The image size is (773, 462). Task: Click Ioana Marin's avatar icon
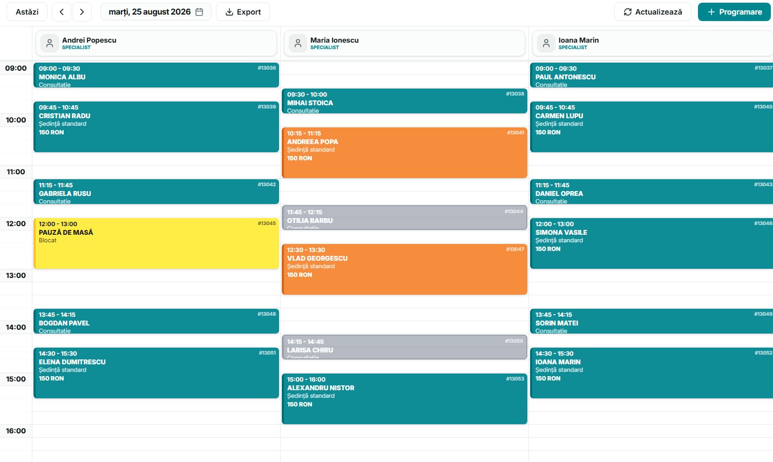click(546, 43)
